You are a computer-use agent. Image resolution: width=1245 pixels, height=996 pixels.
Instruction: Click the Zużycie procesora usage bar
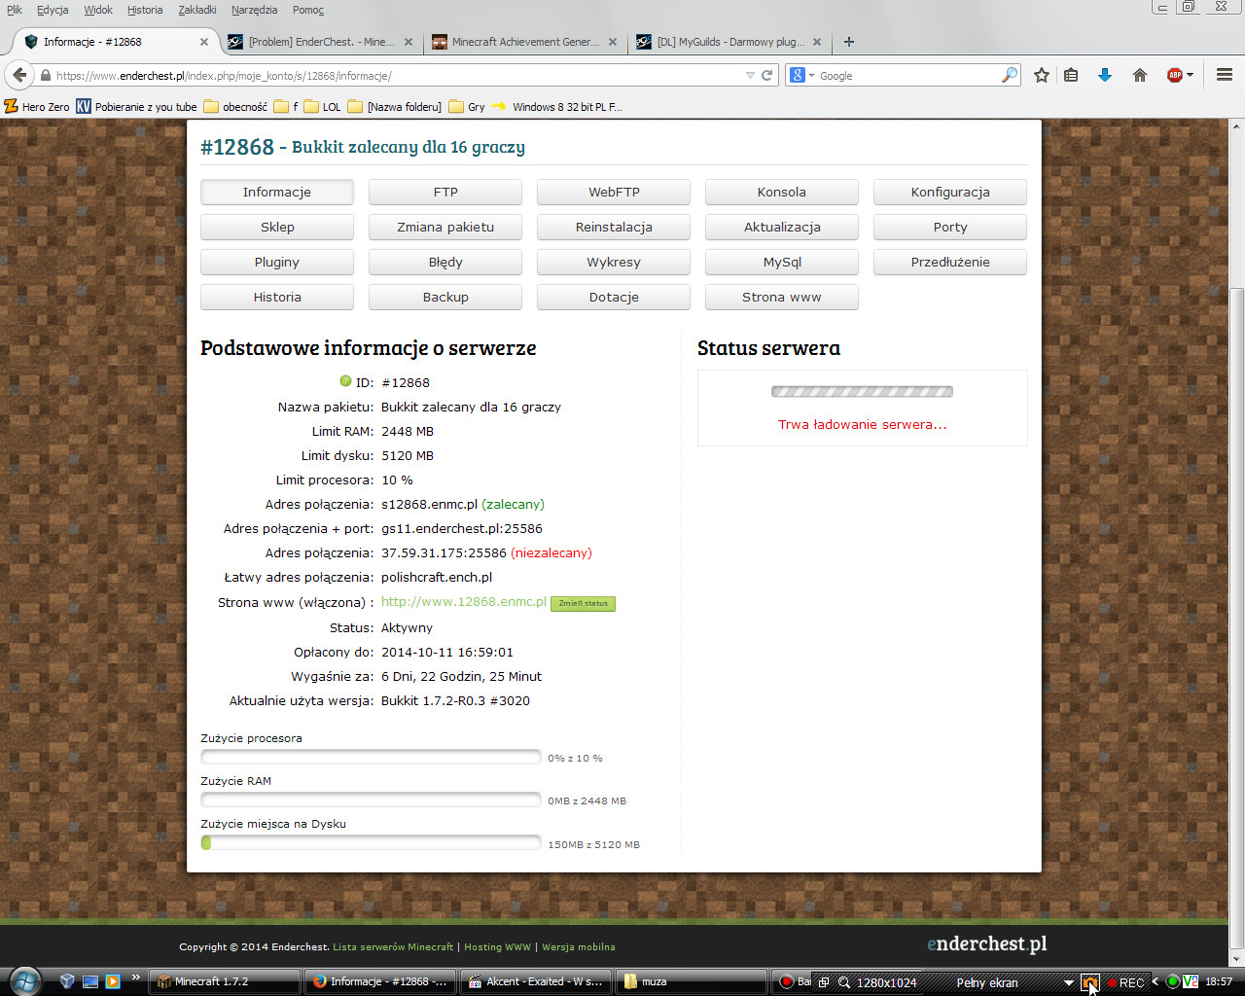pyautogui.click(x=371, y=757)
